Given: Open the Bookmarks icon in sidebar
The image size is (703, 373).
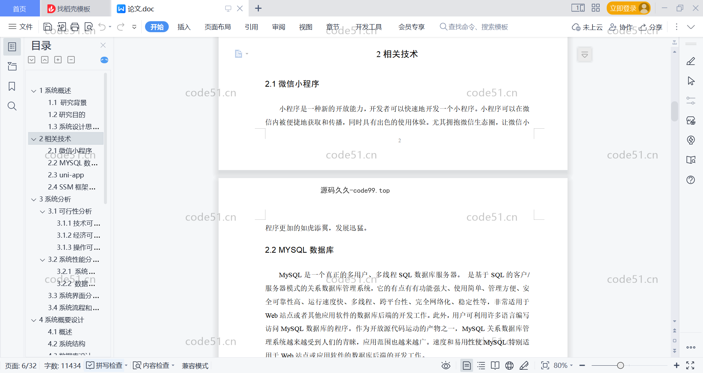Looking at the screenshot, I should (x=12, y=86).
